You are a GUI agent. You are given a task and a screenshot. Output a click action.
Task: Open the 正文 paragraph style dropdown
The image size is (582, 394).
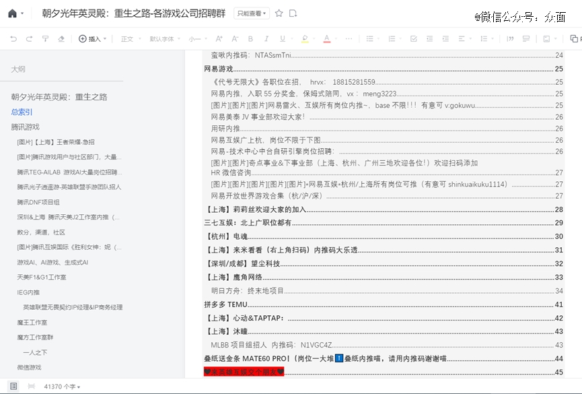point(131,38)
